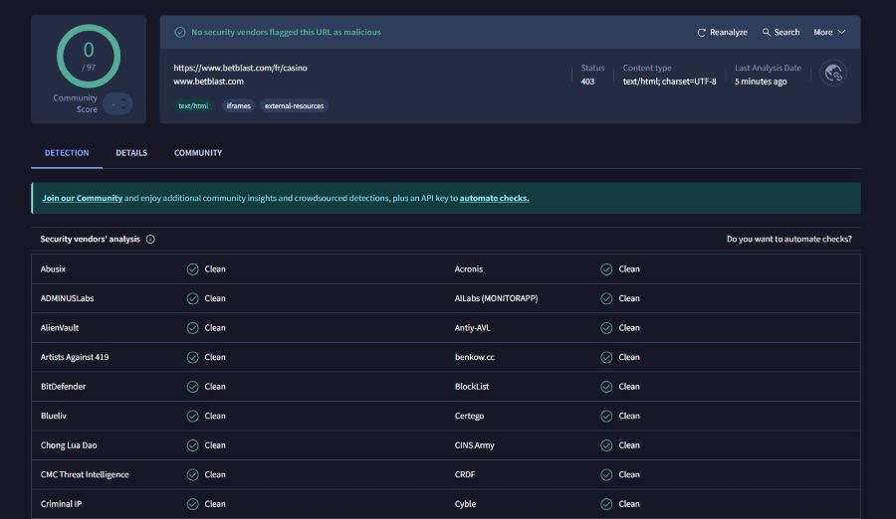
Task: Click the Certego clean checkmark icon
Action: [606, 417]
